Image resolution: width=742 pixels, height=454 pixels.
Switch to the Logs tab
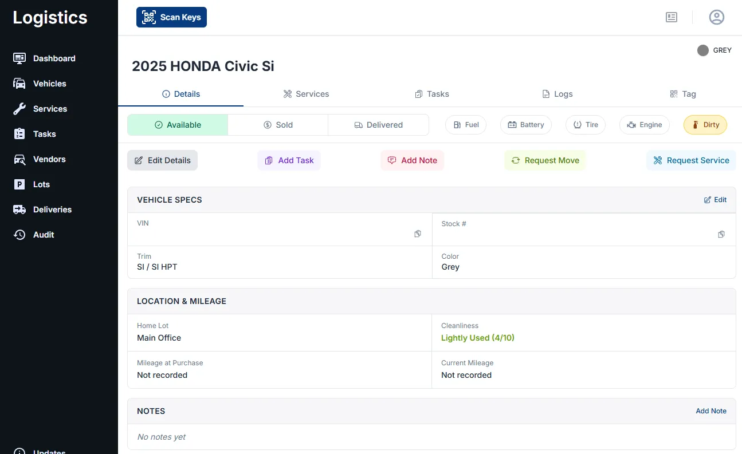click(x=557, y=94)
